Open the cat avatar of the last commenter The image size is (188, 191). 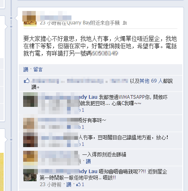click(x=30, y=175)
